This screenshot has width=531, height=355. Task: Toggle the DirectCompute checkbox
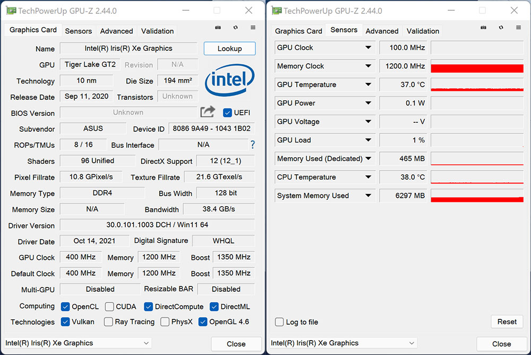pyautogui.click(x=148, y=307)
